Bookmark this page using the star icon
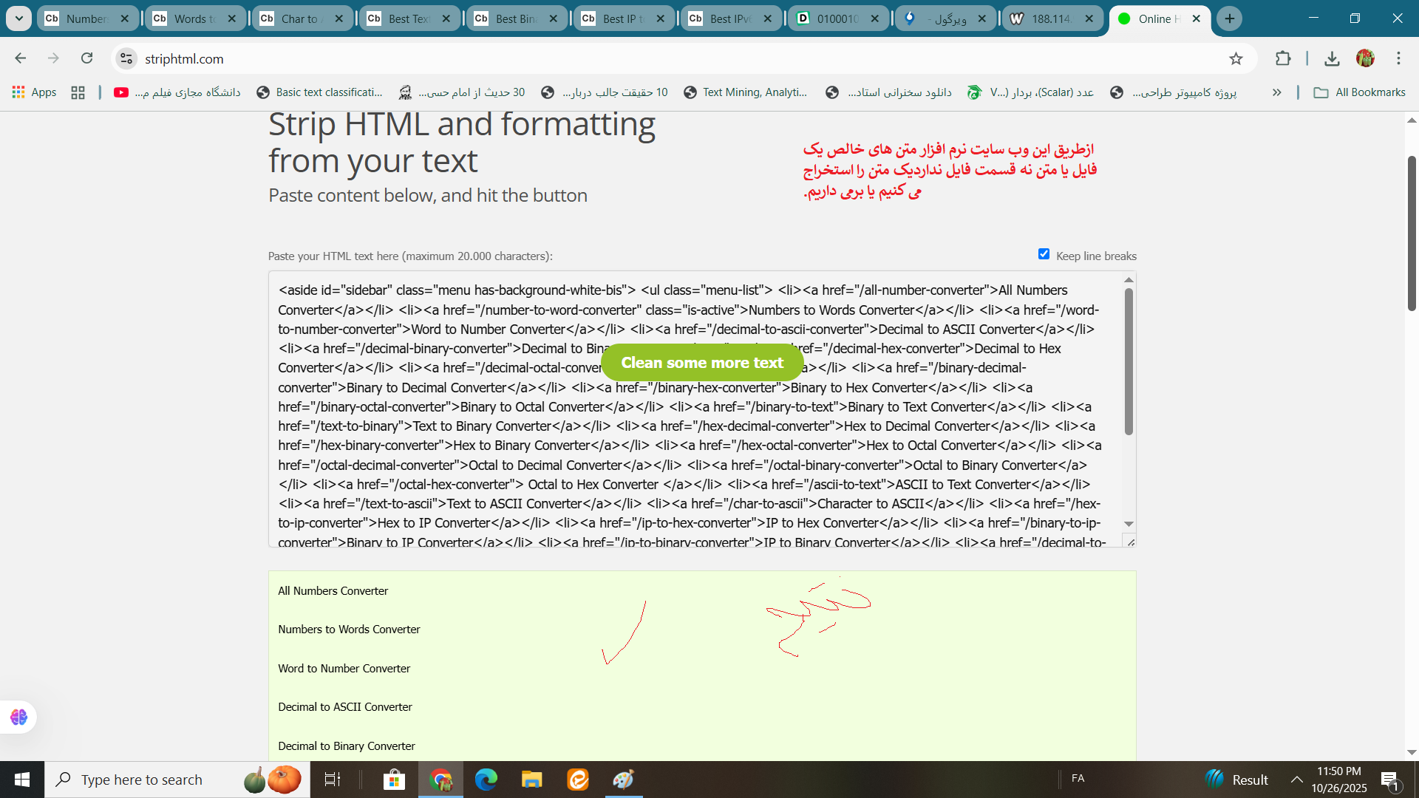Viewport: 1419px width, 798px height. (1236, 58)
